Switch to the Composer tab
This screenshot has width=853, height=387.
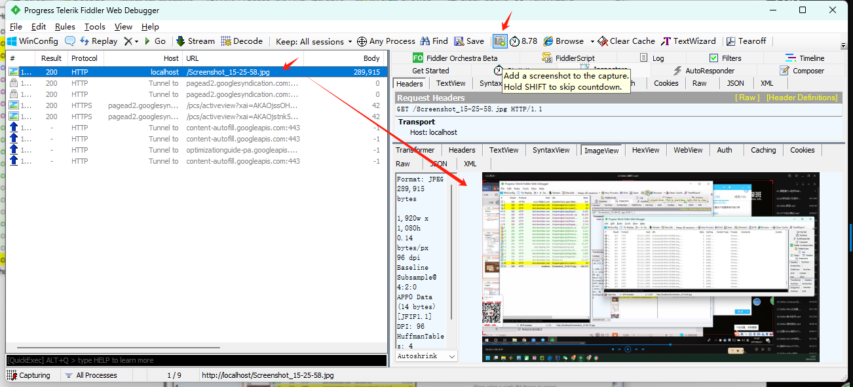tap(802, 71)
